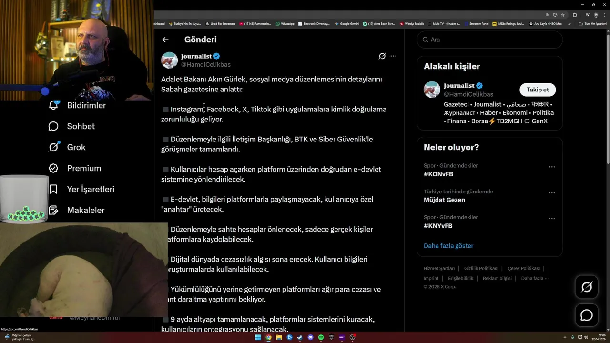610x343 pixels.
Task: Open Hizmet Şartları in the footer
Action: click(439, 268)
